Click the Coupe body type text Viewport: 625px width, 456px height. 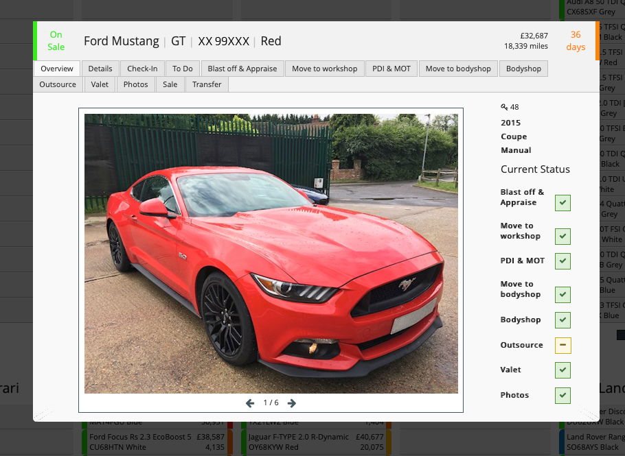(x=514, y=136)
